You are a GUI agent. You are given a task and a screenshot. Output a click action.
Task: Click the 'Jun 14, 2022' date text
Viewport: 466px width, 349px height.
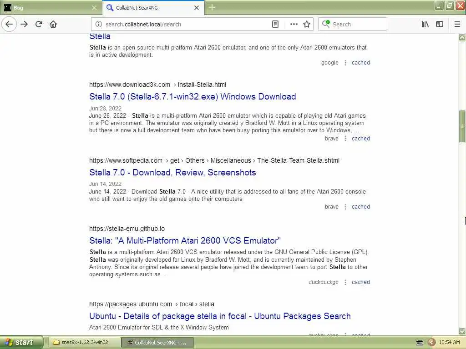[105, 184]
